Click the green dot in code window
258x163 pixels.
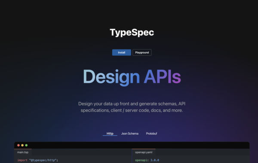click(26, 145)
